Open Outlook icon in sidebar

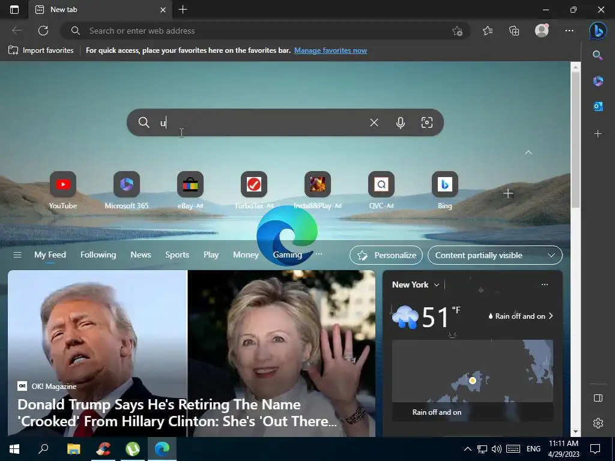tap(598, 106)
